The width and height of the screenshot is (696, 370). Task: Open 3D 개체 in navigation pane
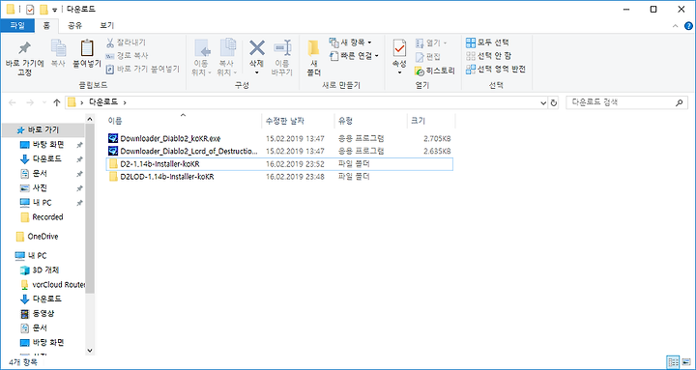click(45, 270)
